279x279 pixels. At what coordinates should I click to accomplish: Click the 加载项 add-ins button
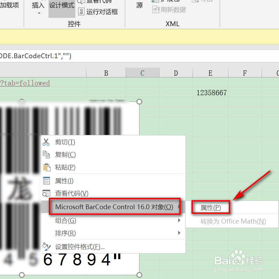tap(9, 5)
